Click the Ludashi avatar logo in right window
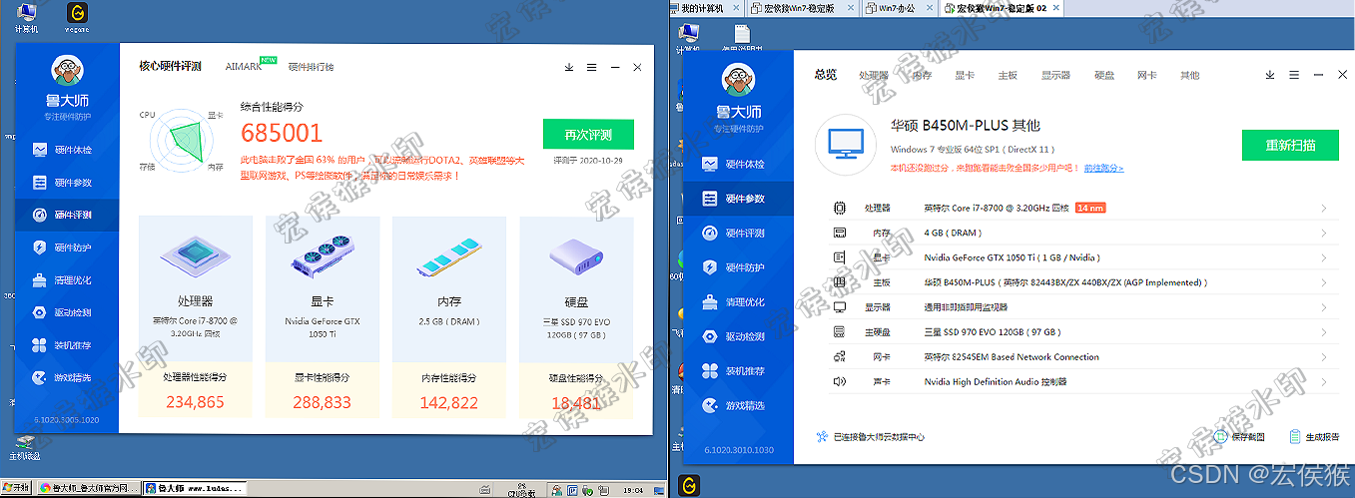The height and width of the screenshot is (498, 1355). pyautogui.click(x=738, y=81)
